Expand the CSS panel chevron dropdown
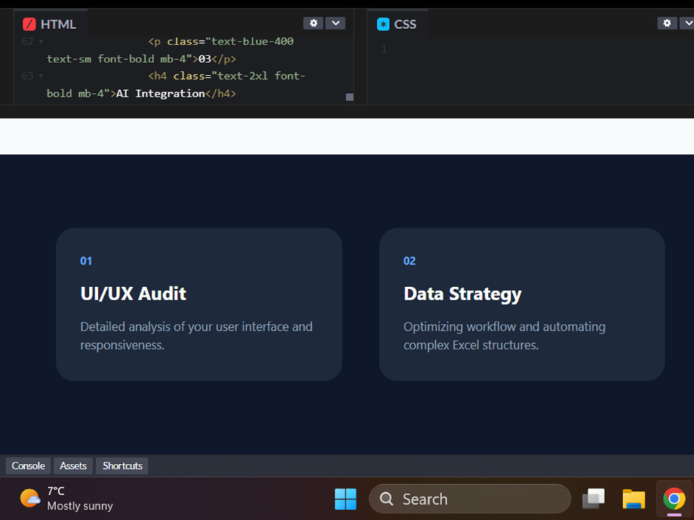The height and width of the screenshot is (520, 694). pyautogui.click(x=688, y=24)
